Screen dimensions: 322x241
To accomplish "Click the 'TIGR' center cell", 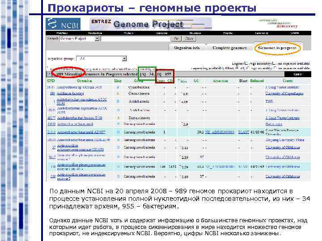I will (x=269, y=101).
